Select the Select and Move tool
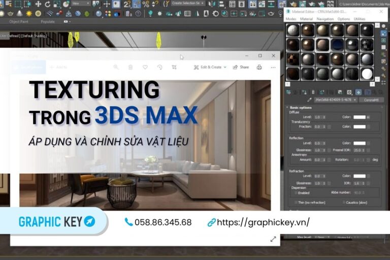 pyautogui.click(x=38, y=4)
